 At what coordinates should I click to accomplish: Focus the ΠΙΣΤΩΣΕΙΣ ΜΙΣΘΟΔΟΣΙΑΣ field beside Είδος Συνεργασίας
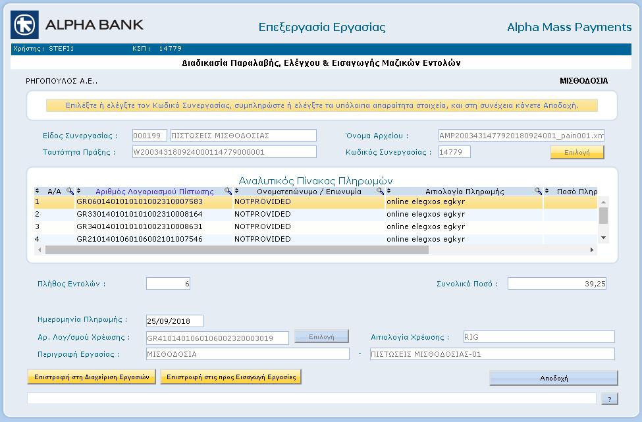pos(243,136)
